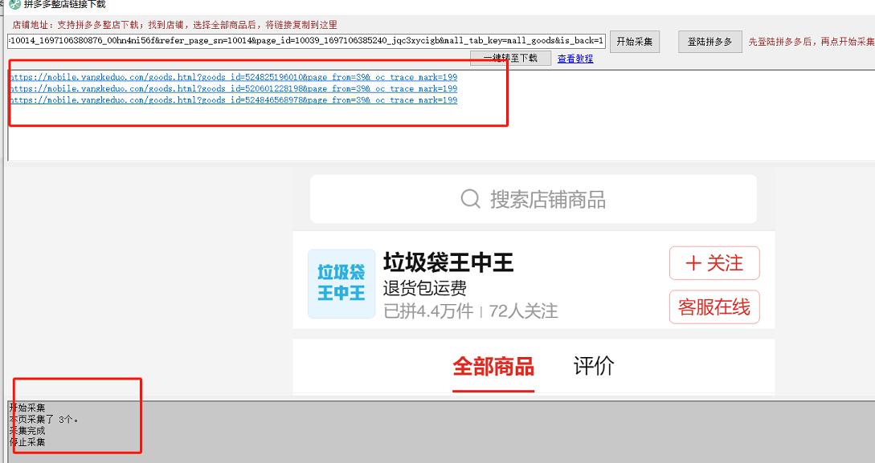Click the 退货包运费 text
The width and height of the screenshot is (875, 463).
pyautogui.click(x=425, y=288)
